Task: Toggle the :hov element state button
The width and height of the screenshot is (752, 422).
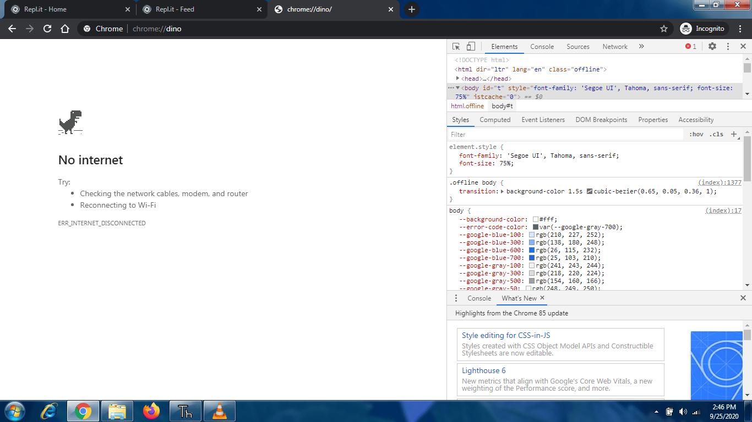Action: [696, 135]
